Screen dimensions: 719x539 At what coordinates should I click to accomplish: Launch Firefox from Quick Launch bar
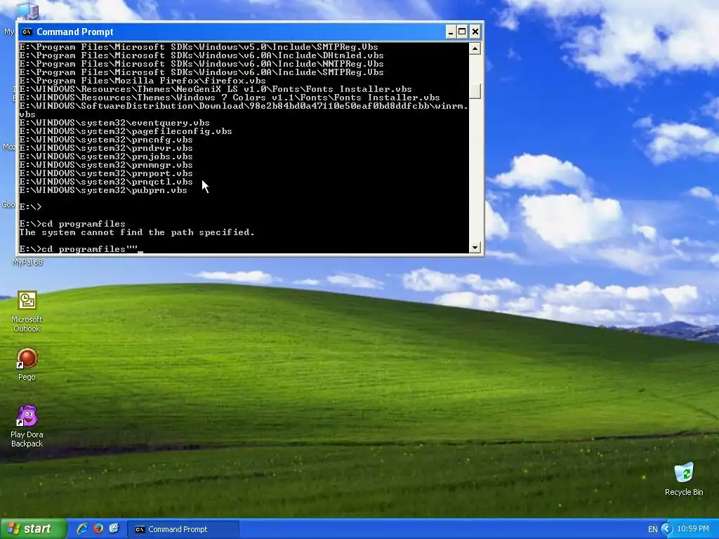[98, 529]
